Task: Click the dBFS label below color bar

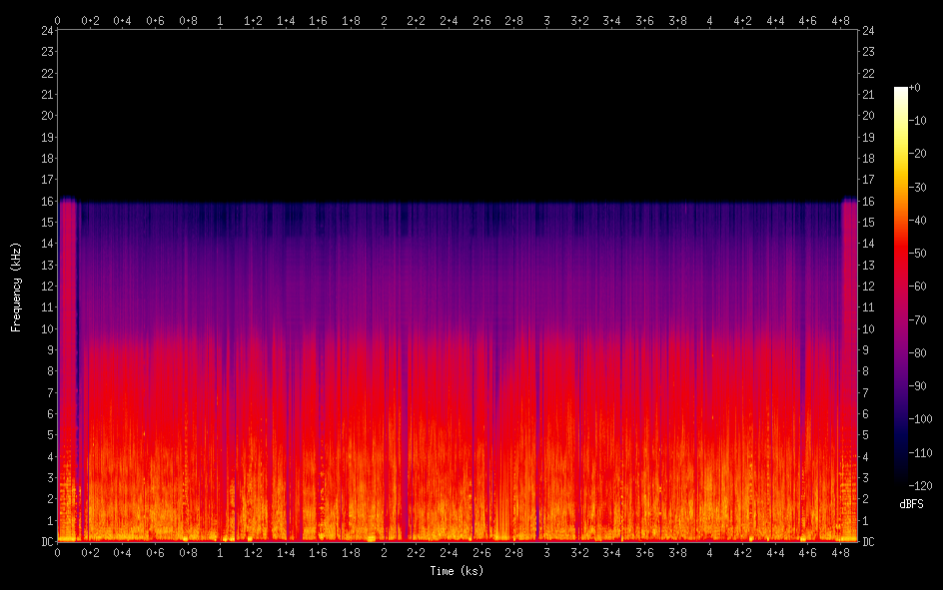Action: pyautogui.click(x=911, y=504)
